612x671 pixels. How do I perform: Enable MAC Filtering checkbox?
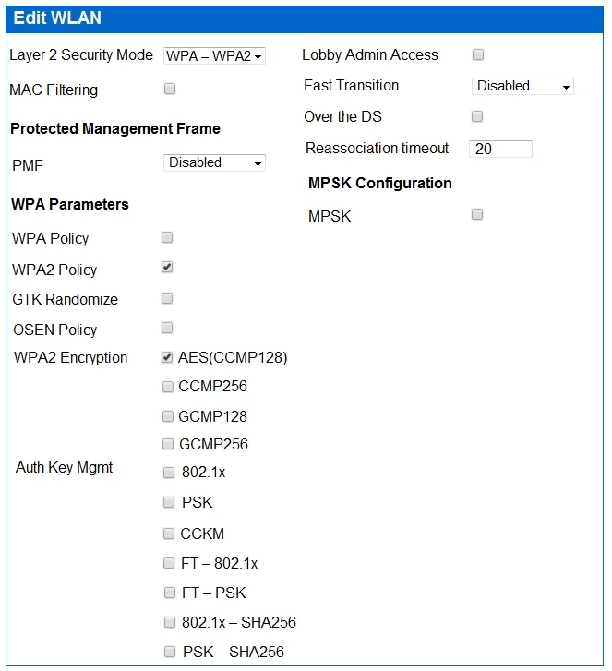[170, 89]
